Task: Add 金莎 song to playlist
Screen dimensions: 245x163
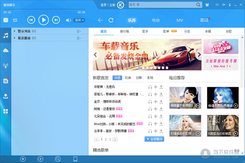Action: (x=156, y=101)
